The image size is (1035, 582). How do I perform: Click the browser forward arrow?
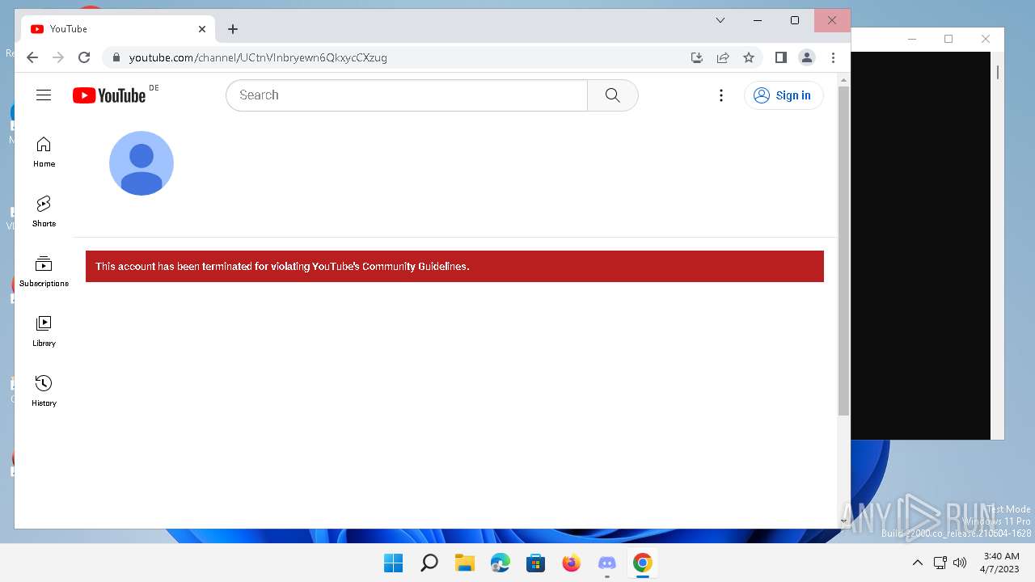point(58,57)
